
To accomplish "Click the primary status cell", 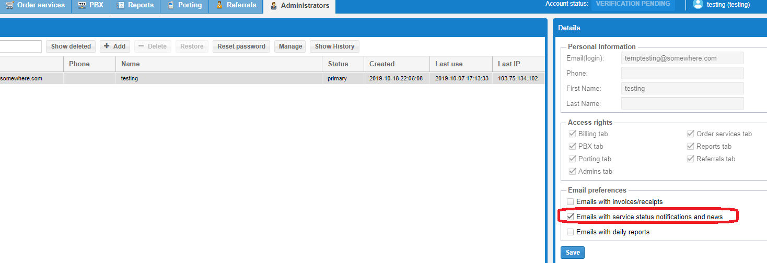I will (x=343, y=78).
